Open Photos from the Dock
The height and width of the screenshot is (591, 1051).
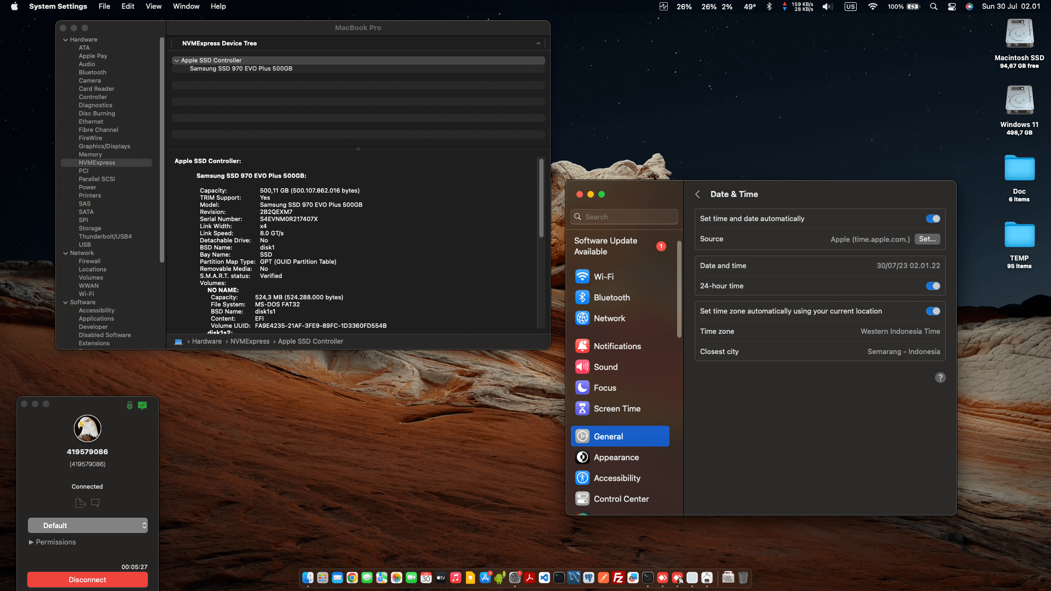396,578
